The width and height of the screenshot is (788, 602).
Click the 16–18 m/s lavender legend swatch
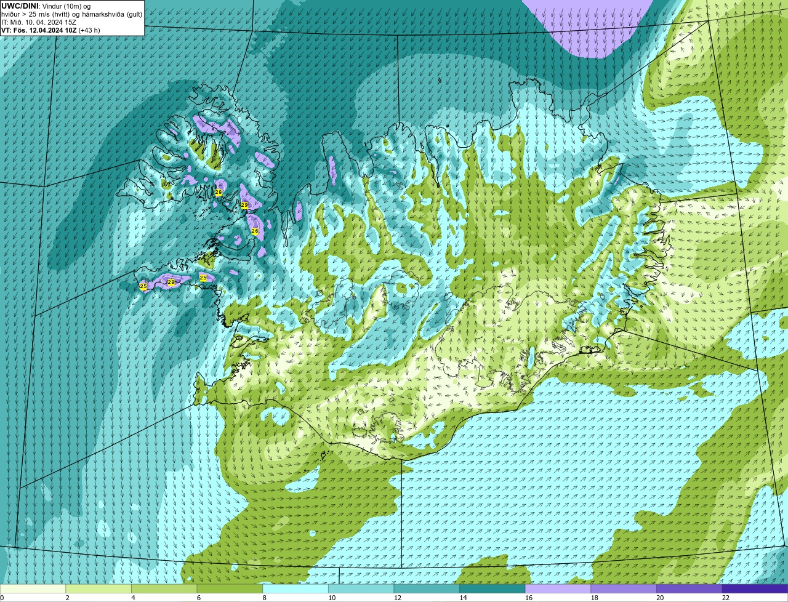coord(558,588)
